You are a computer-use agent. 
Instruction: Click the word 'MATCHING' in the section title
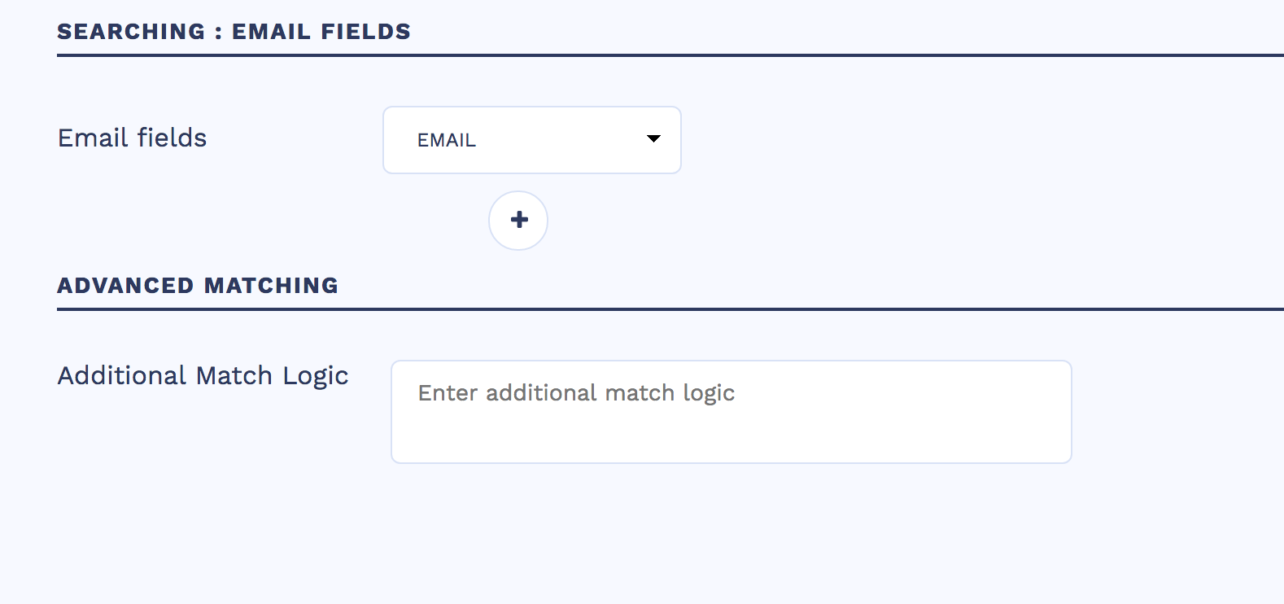(271, 286)
